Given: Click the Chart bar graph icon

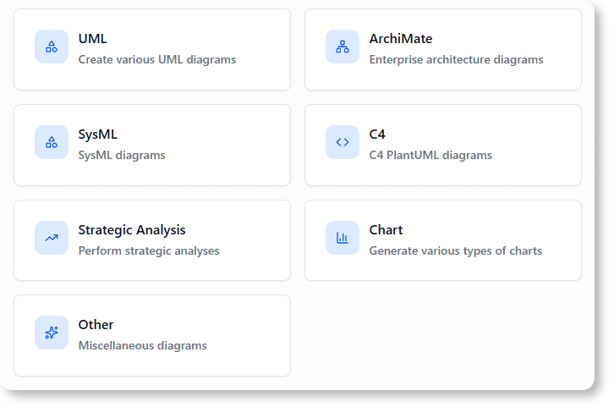Looking at the screenshot, I should coord(343,238).
